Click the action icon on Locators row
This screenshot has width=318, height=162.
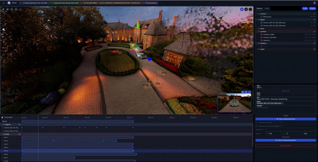pos(315,32)
